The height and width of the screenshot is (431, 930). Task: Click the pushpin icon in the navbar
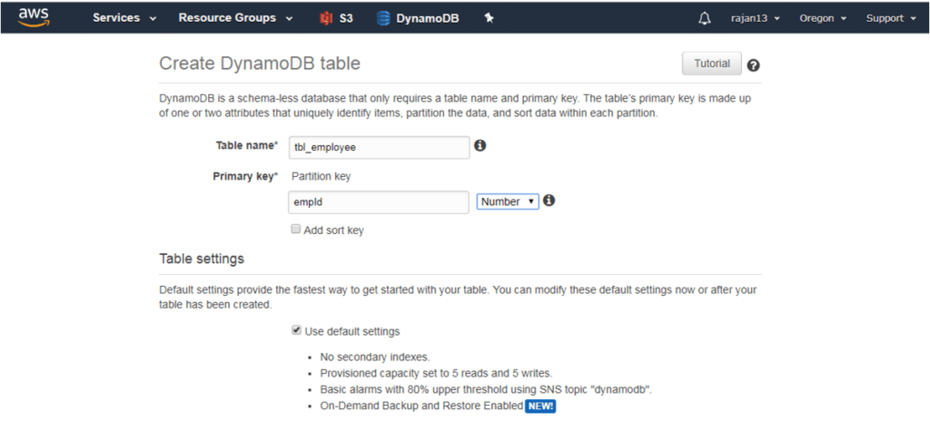click(490, 18)
